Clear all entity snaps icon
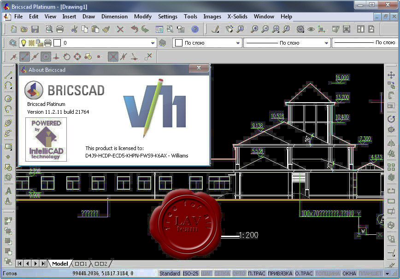Image resolution: width=400 pixels, height=279 pixels. coord(148,57)
